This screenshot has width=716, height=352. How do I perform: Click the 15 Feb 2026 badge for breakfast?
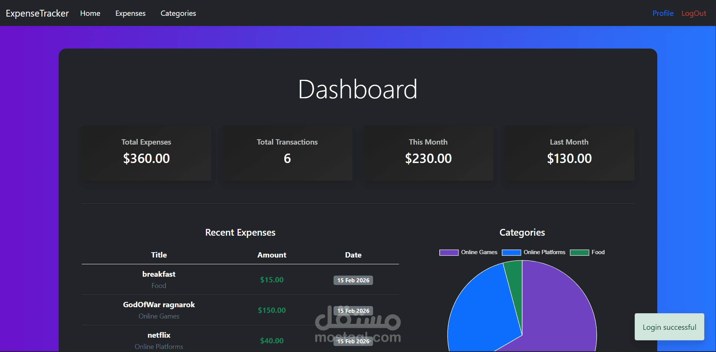coord(353,280)
